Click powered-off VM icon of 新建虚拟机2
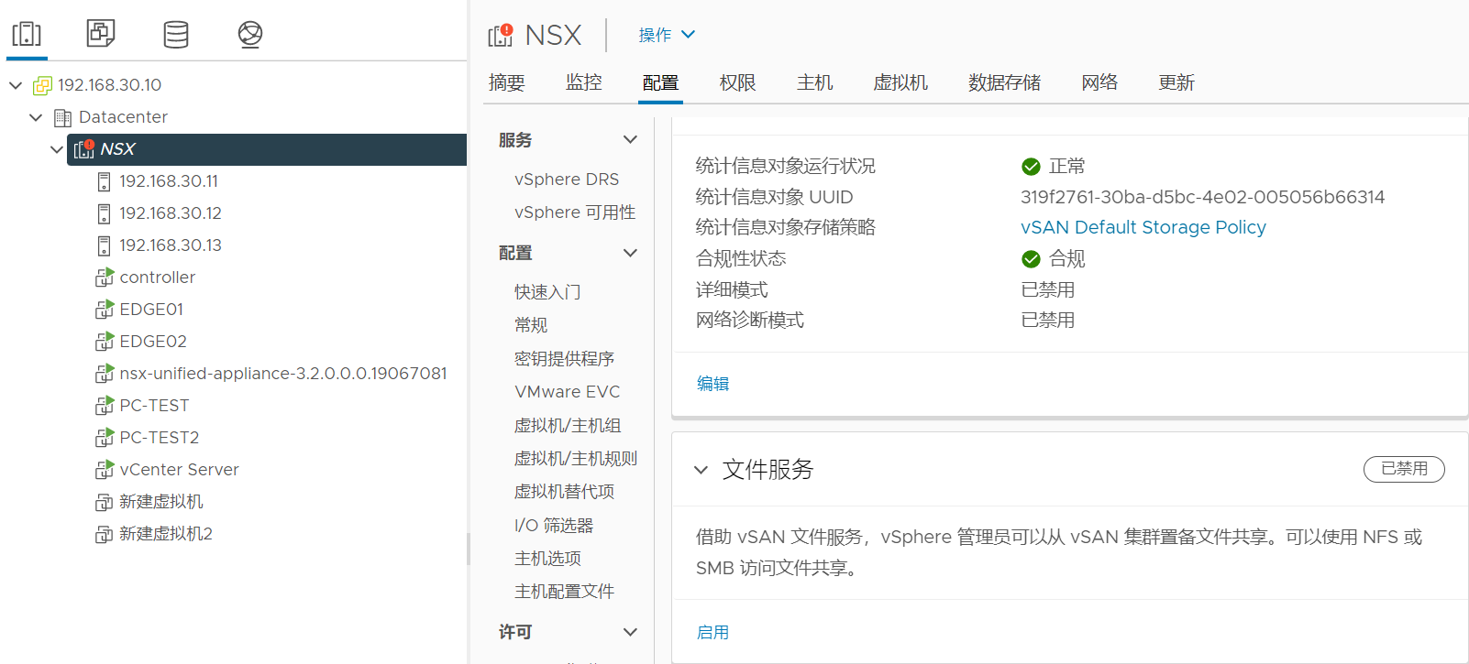 click(x=105, y=534)
